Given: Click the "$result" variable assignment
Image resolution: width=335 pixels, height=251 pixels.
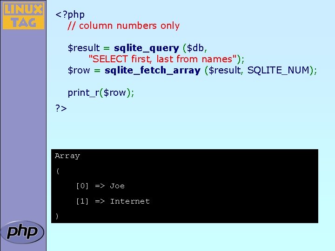Looking at the screenshot, I should 84,48.
